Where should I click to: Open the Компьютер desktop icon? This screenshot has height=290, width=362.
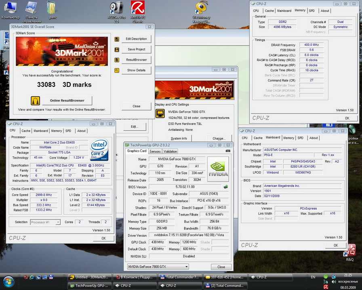click(x=11, y=11)
